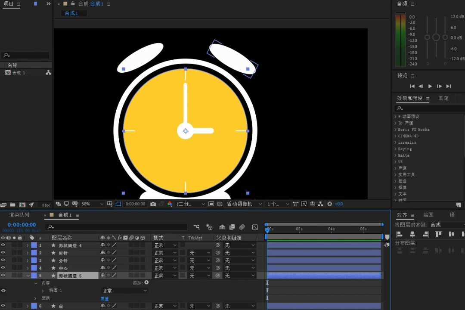Image resolution: width=465 pixels, height=310 pixels.
Task: Open the 音频 panel menu
Action: coord(412,4)
